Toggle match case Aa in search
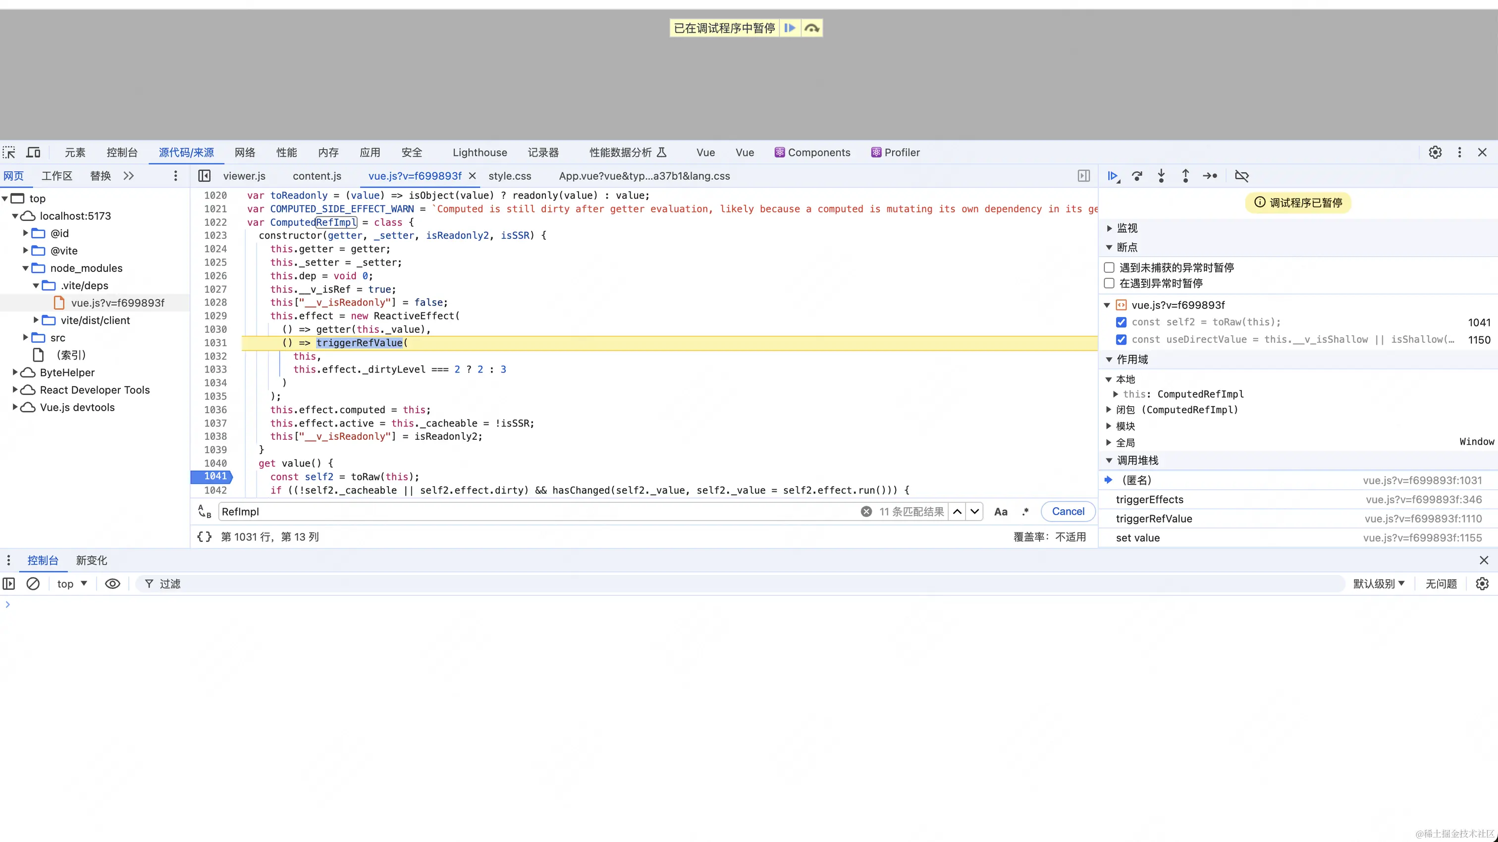Viewport: 1498px width, 842px height. point(1000,512)
